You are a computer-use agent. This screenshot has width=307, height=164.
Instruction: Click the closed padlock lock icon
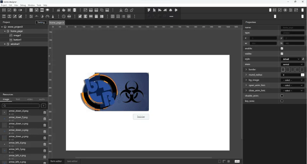click(x=126, y=10)
